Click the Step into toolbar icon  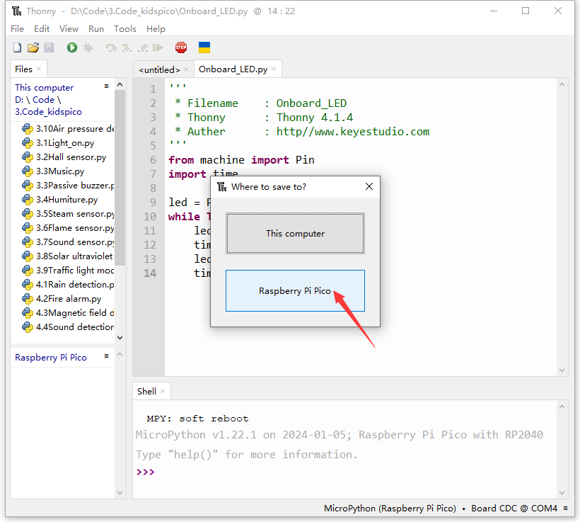click(127, 47)
